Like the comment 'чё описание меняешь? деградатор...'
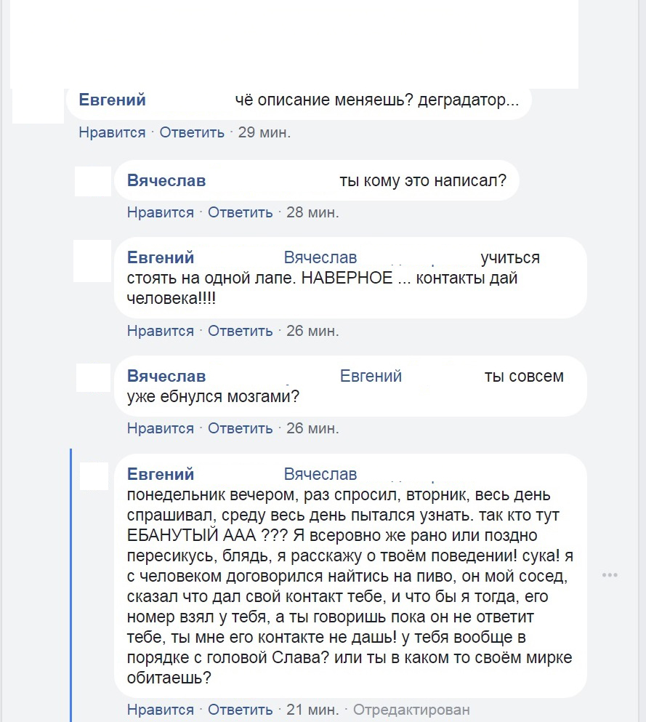 (x=112, y=132)
